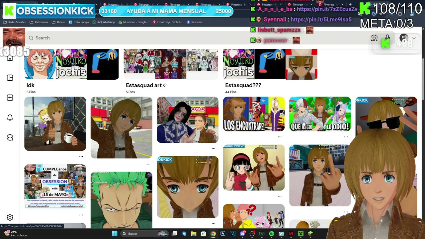Open more options under the CUMPLEaños pin
Screen dimensions: 425x239
point(81,215)
